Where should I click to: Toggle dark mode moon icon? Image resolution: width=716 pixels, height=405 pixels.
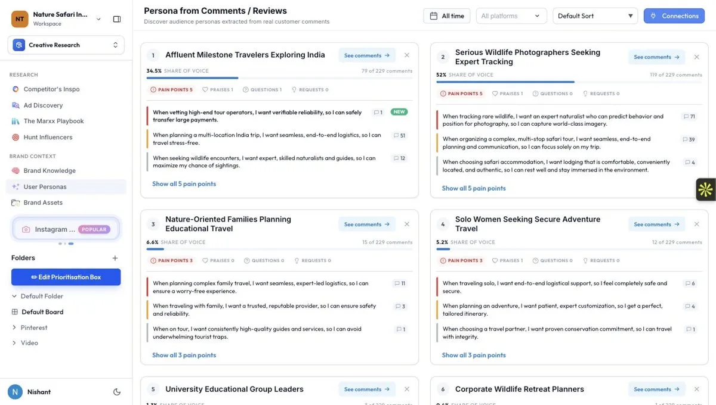coord(117,392)
